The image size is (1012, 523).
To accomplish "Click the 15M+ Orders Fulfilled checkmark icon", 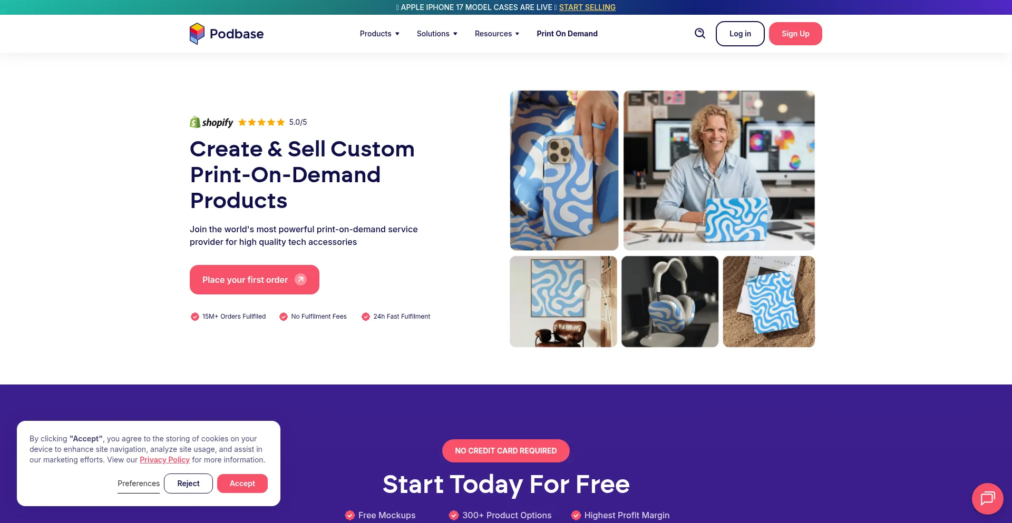I will tap(195, 317).
